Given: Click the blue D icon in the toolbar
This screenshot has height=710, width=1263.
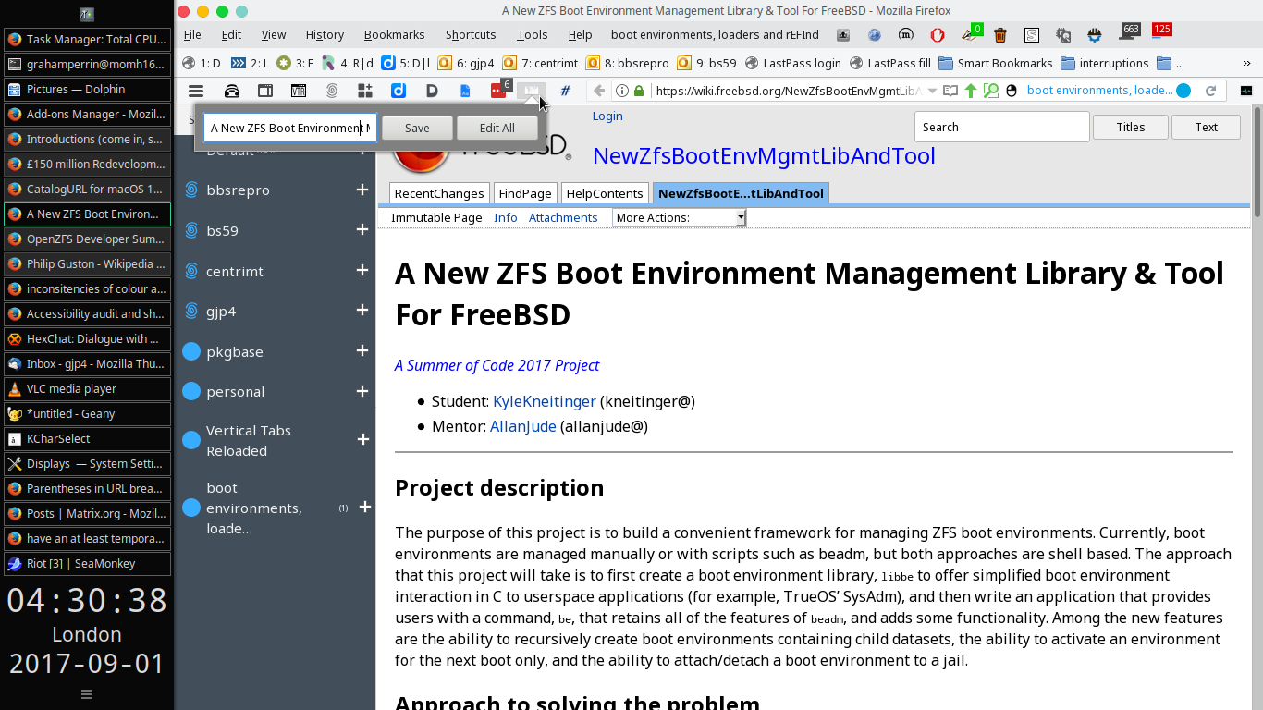Looking at the screenshot, I should 399,91.
